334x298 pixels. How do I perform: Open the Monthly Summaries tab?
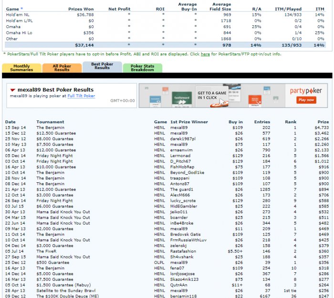click(21, 68)
